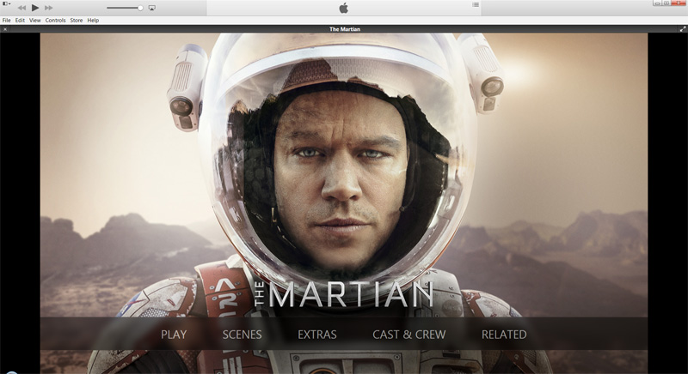Open the Edit menu

[x=20, y=20]
